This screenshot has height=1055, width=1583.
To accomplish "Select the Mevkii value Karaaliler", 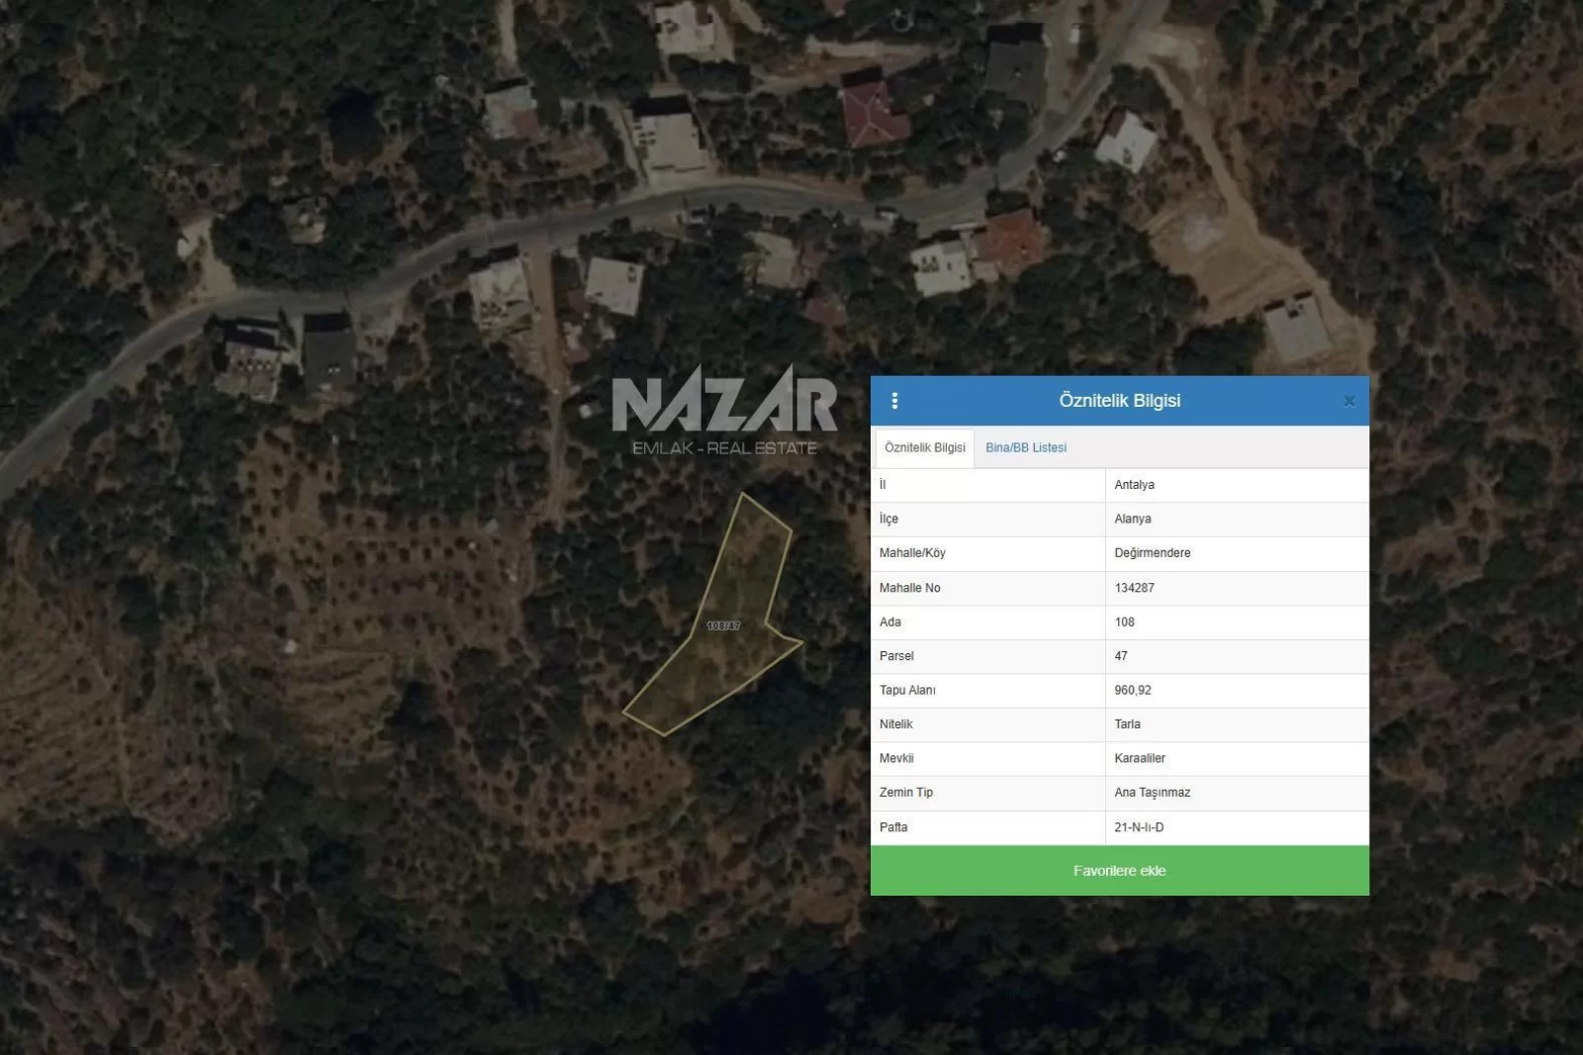I will (1140, 758).
